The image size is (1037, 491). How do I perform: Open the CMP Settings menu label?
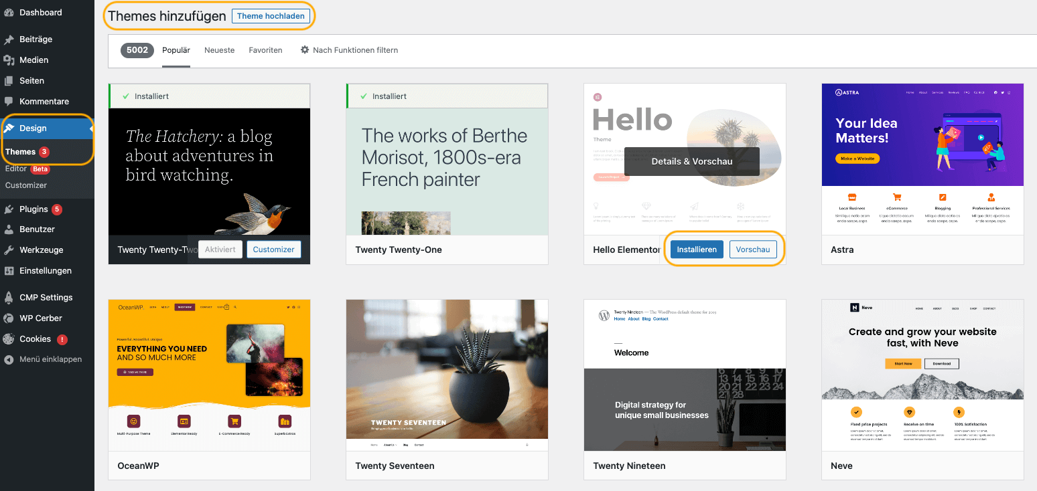(x=46, y=298)
